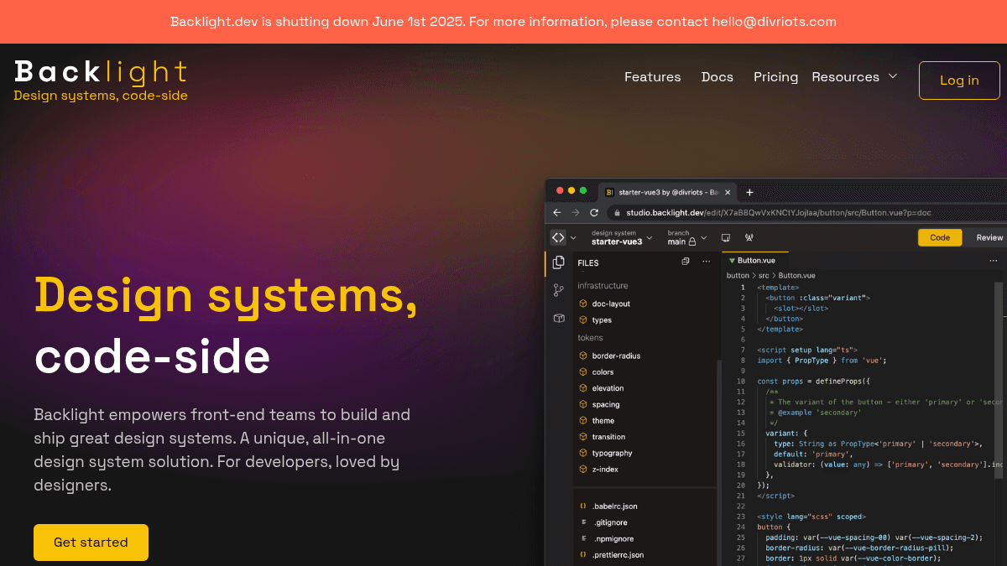Switch to Code mode
This screenshot has height=566, width=1007.
(x=940, y=237)
